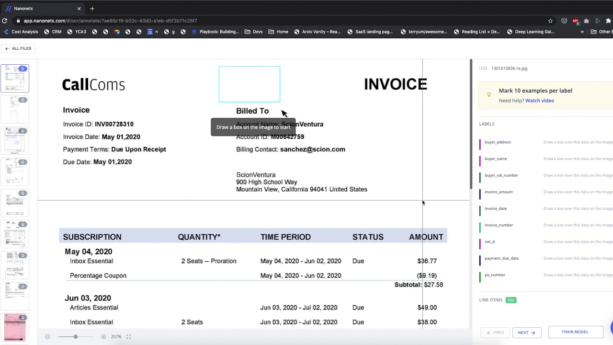The image size is (613, 345).
Task: Bookmark this page with the star icon
Action: click(550, 21)
